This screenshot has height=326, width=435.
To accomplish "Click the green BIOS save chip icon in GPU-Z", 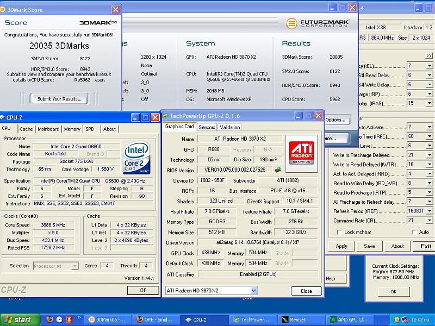I will point(277,170).
